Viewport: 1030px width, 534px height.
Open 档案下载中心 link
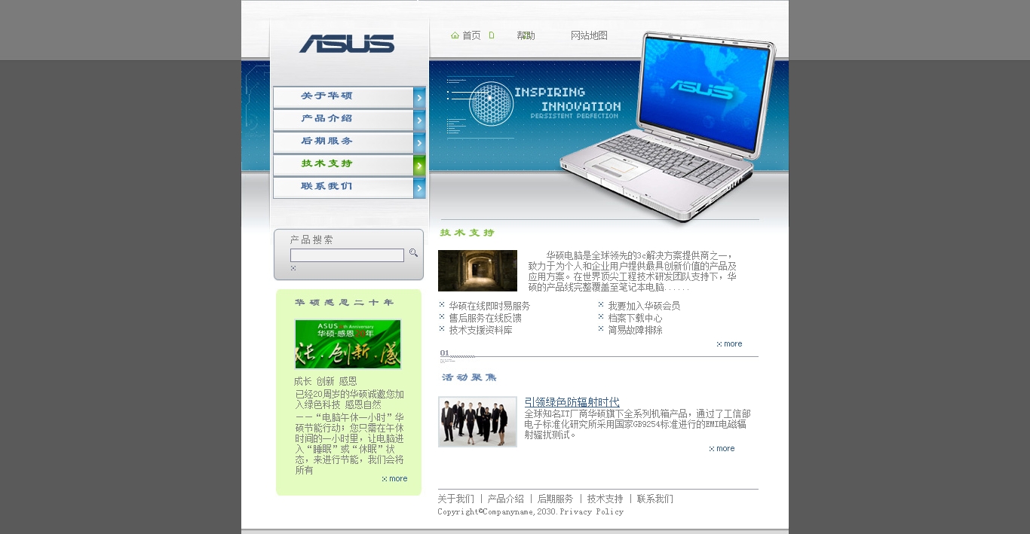(635, 318)
